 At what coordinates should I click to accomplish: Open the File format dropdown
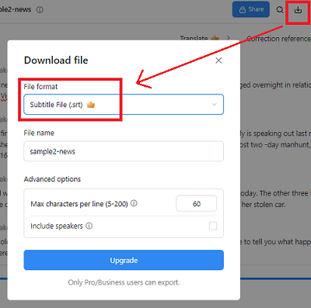124,105
